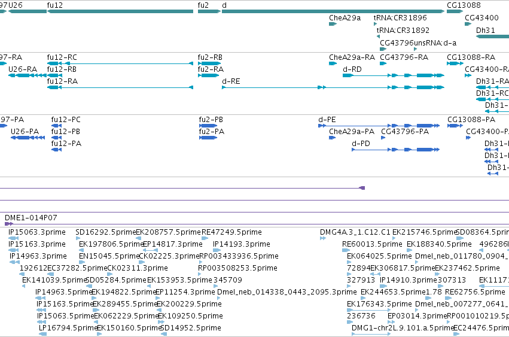Select the EK109250.5prime EST label
Screen dimensions: 509x337
pyautogui.click(x=190, y=316)
